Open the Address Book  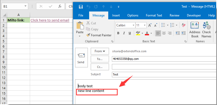pos(195,30)
